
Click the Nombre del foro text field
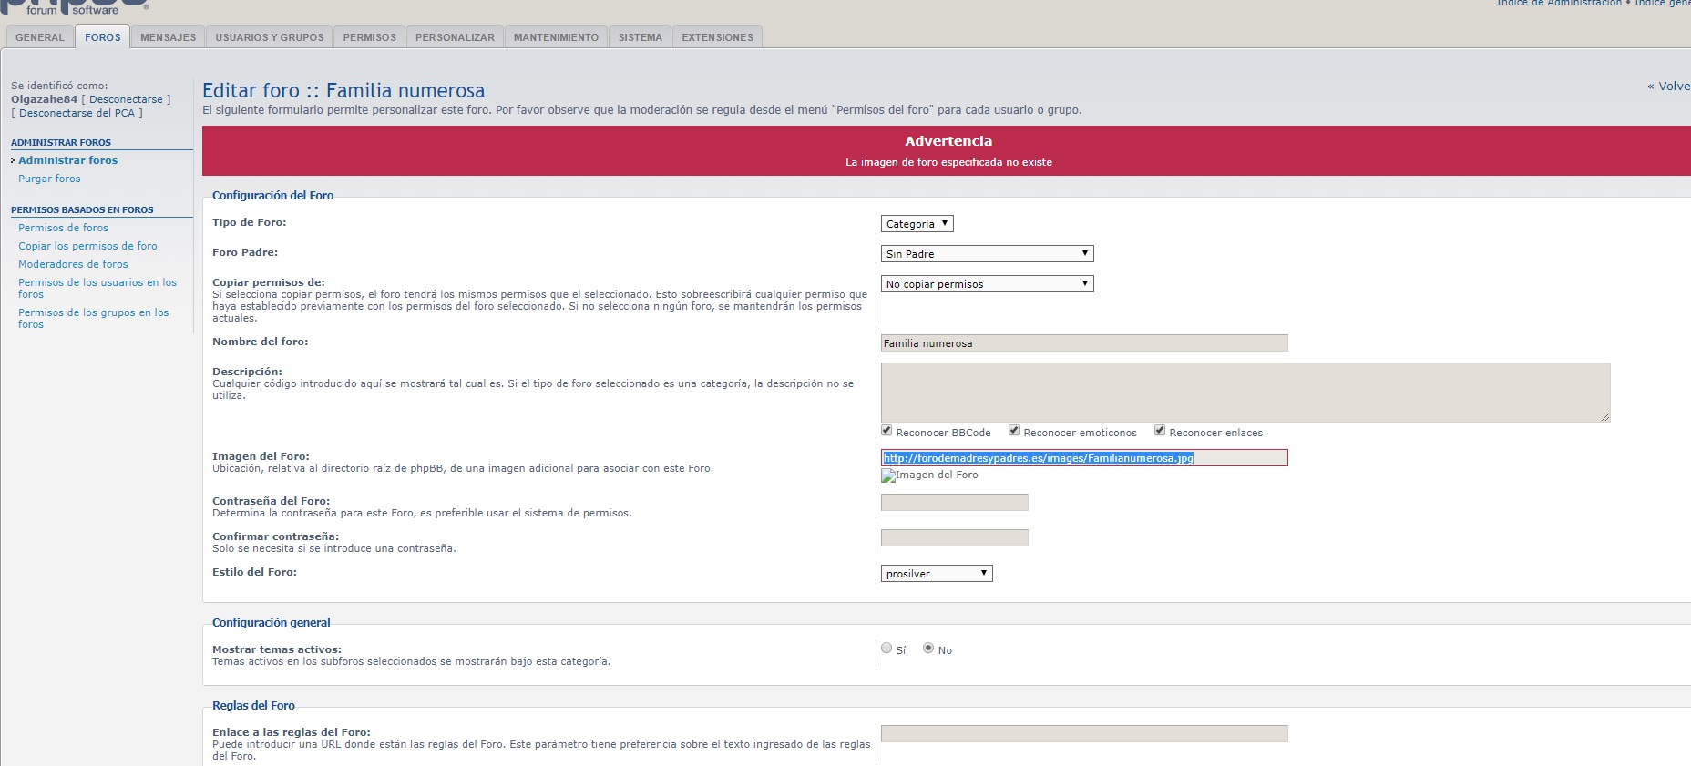click(x=1083, y=343)
